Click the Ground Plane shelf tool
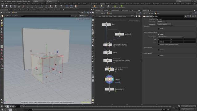Image resolution: width=197 pixels, height=111 pixels. pyautogui.click(x=115, y=6)
